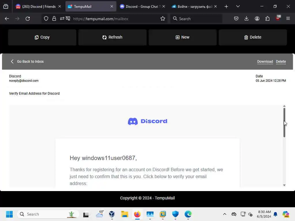Switch to Firefox taskbar icon

tap(137, 214)
